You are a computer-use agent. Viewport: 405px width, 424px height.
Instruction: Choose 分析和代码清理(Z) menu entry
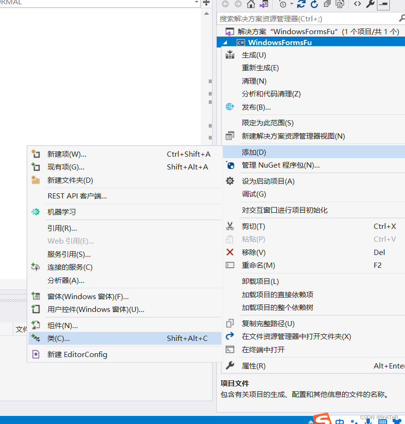(314, 94)
